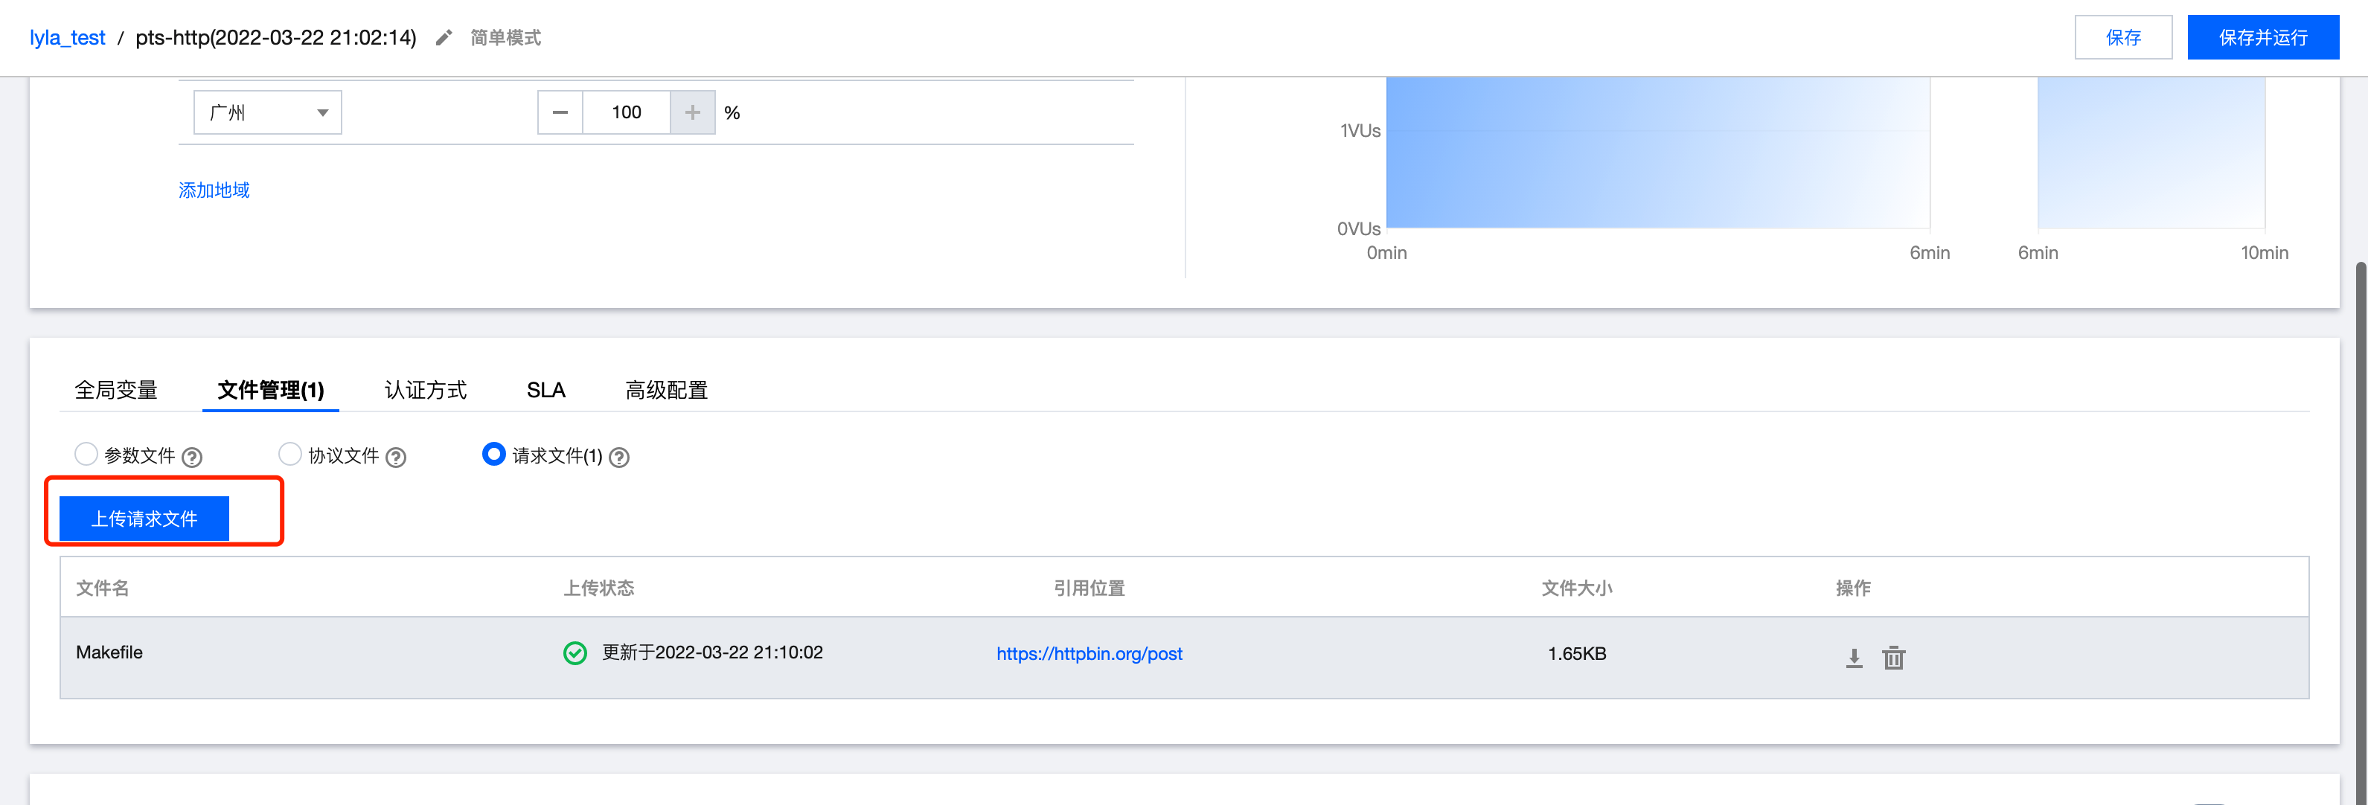This screenshot has width=2368, height=805.
Task: Switch to the SLA tab
Action: (x=545, y=390)
